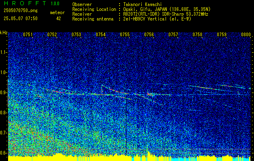Select the version number 1.0.0
This screenshot has width=254, height=161.
click(55, 4)
